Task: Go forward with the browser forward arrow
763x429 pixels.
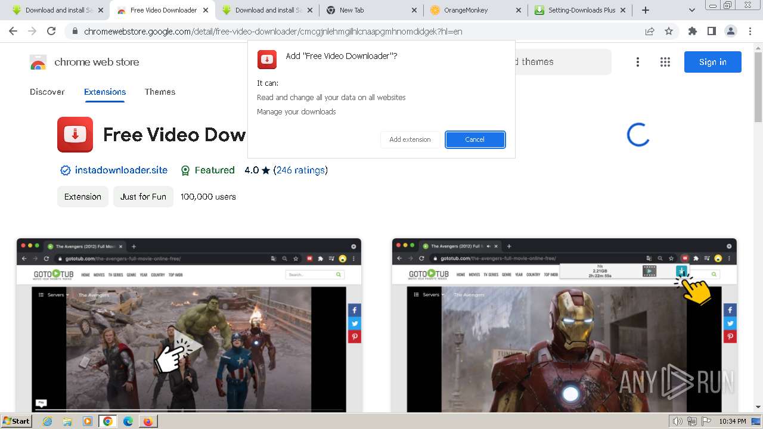Action: [x=32, y=31]
